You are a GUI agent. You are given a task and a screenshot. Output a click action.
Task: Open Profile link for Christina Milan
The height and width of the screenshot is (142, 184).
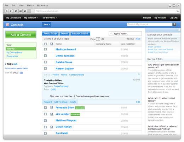pos(56,75)
